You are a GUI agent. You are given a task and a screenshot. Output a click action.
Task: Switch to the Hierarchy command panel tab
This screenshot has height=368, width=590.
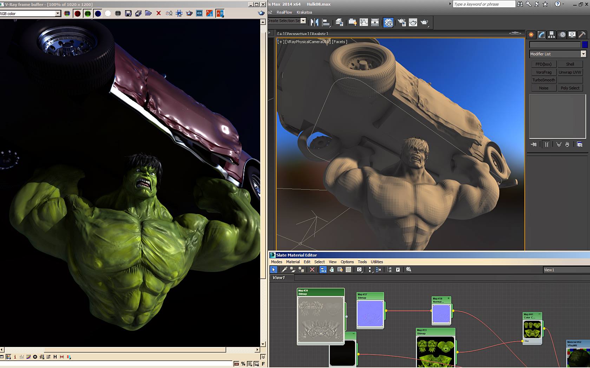coord(552,35)
